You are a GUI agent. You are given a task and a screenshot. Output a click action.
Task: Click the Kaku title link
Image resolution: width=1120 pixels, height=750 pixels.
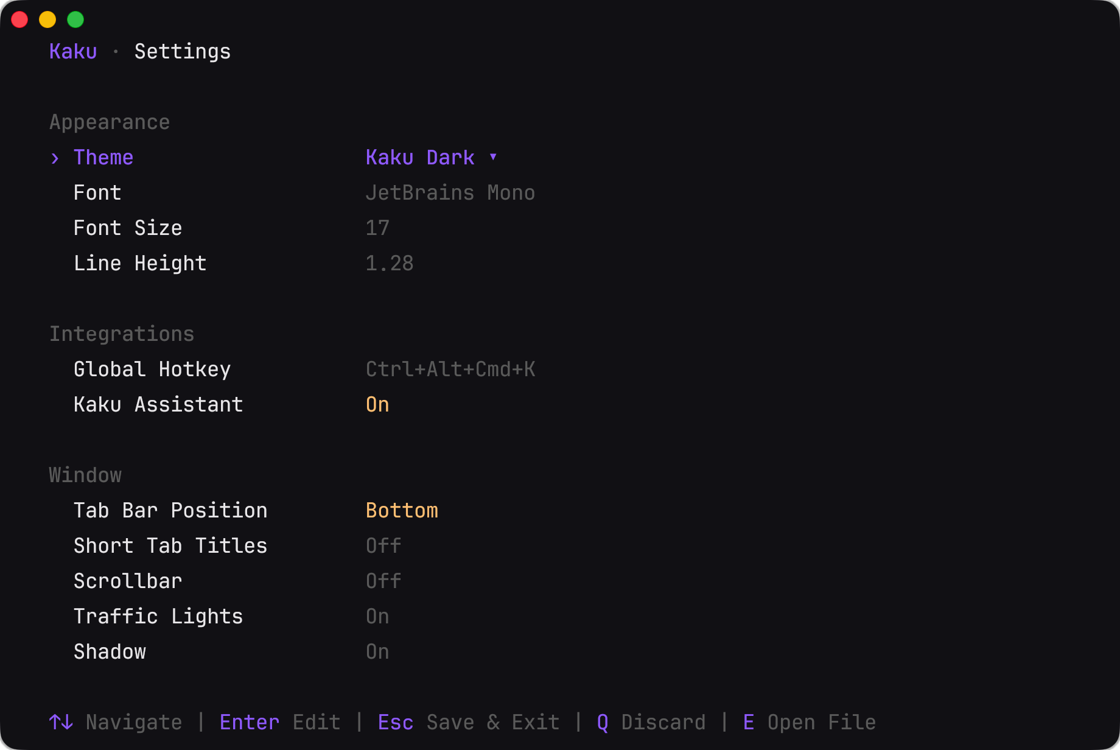tap(73, 52)
